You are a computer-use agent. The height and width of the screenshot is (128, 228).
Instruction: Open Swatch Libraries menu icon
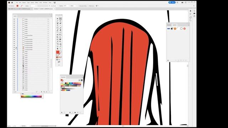point(62,112)
